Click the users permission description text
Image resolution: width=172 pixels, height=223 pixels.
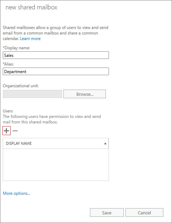(52, 119)
